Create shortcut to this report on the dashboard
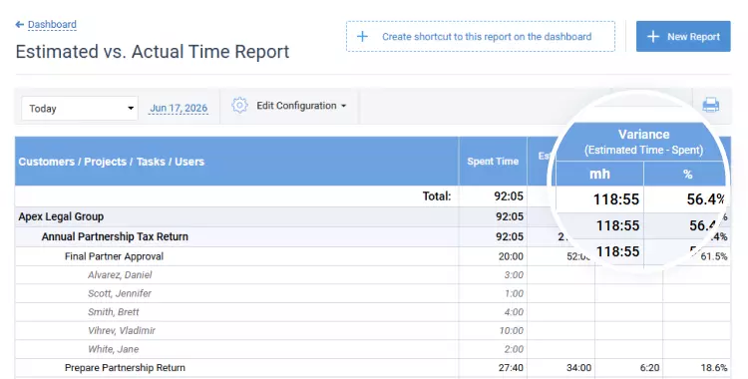The height and width of the screenshot is (379, 748). (x=481, y=36)
